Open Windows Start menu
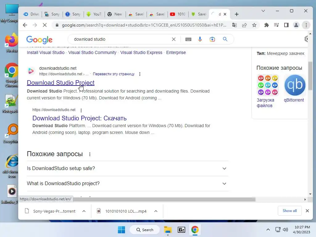Screen dimensions: 316x237 pos(121,230)
